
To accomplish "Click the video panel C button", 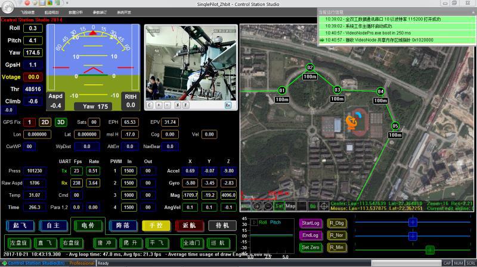I will (150, 105).
